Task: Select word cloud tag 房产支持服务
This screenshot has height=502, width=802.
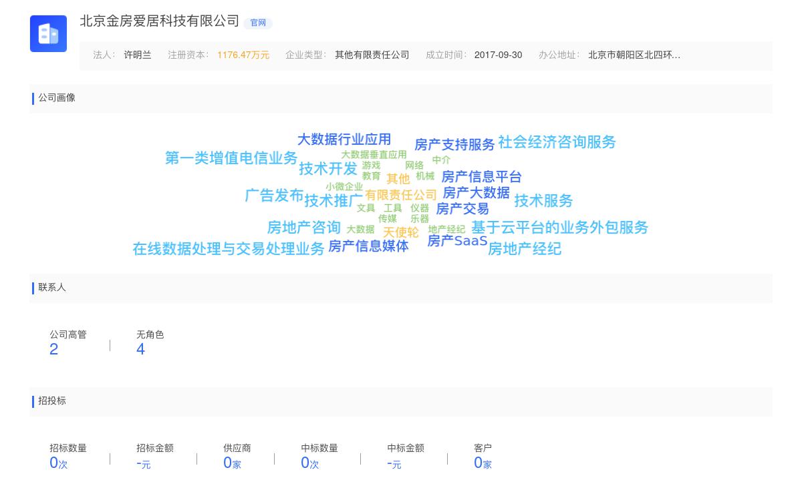Action: pos(454,145)
